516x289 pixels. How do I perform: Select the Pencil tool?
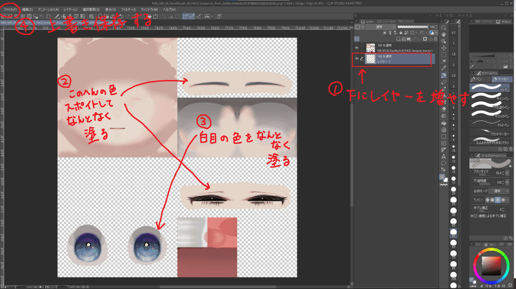pos(444,83)
